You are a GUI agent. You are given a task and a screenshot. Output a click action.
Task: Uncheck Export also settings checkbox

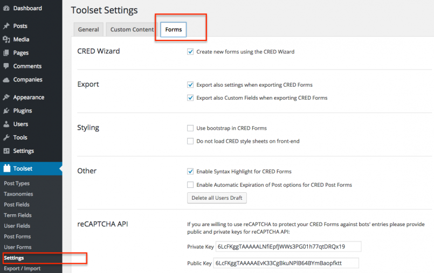tap(190, 85)
